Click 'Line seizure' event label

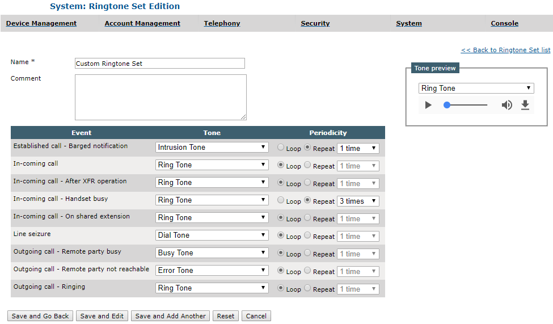pyautogui.click(x=32, y=234)
